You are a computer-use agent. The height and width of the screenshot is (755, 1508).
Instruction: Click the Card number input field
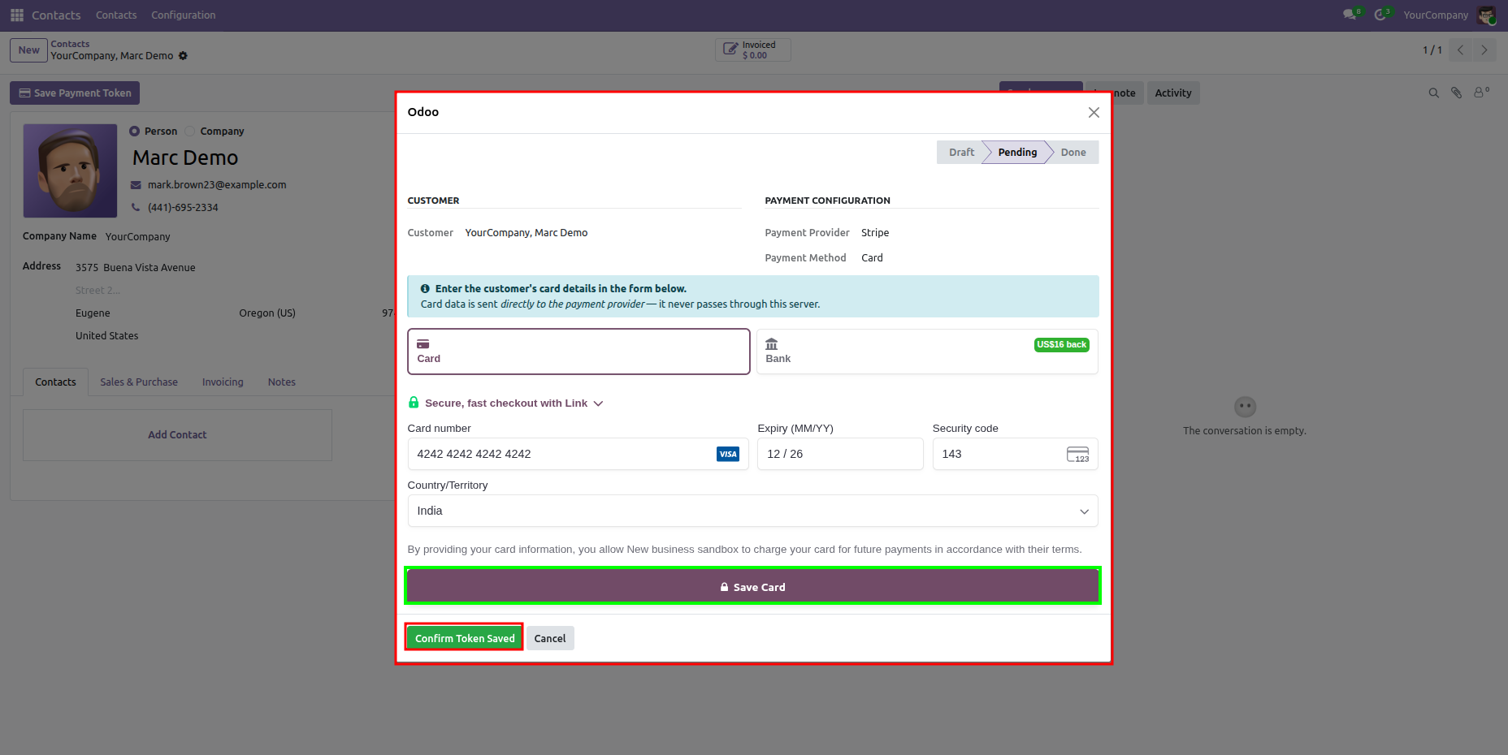point(578,455)
